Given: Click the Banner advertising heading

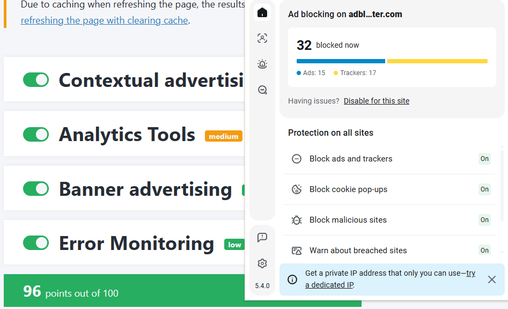Looking at the screenshot, I should [145, 189].
